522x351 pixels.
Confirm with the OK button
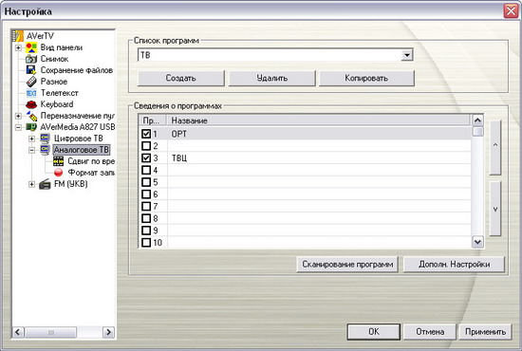[374, 332]
